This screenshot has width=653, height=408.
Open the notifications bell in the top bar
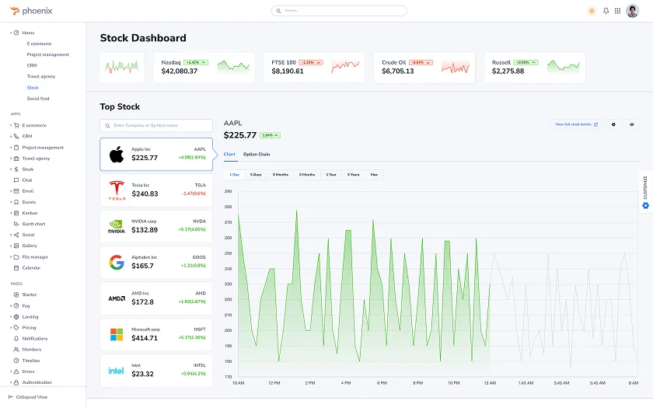point(606,11)
